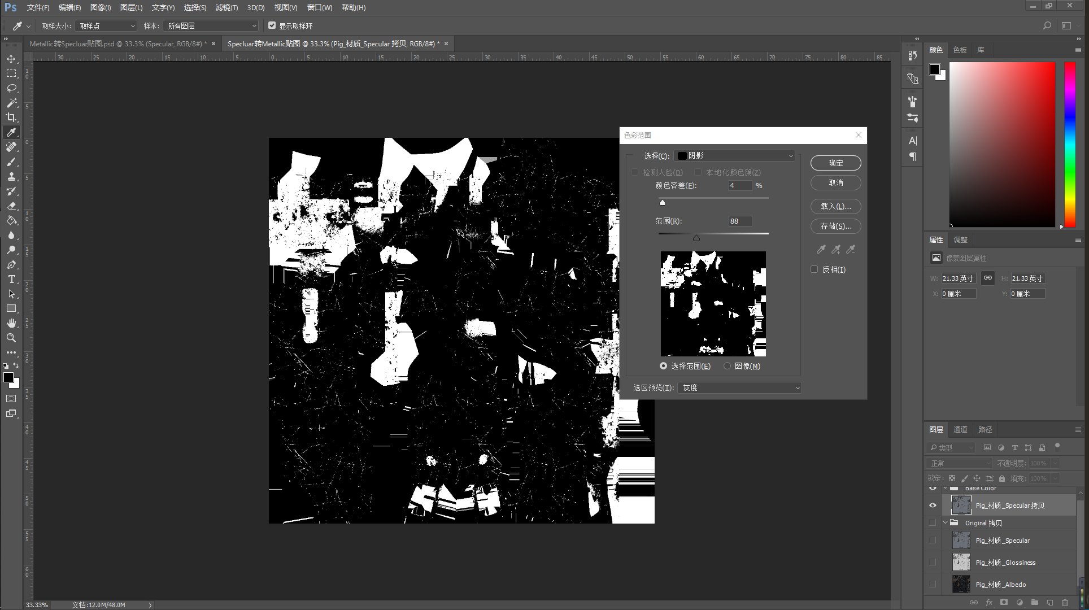The image size is (1089, 610).
Task: Click the 颜色容差 fuzziness input field
Action: [740, 185]
